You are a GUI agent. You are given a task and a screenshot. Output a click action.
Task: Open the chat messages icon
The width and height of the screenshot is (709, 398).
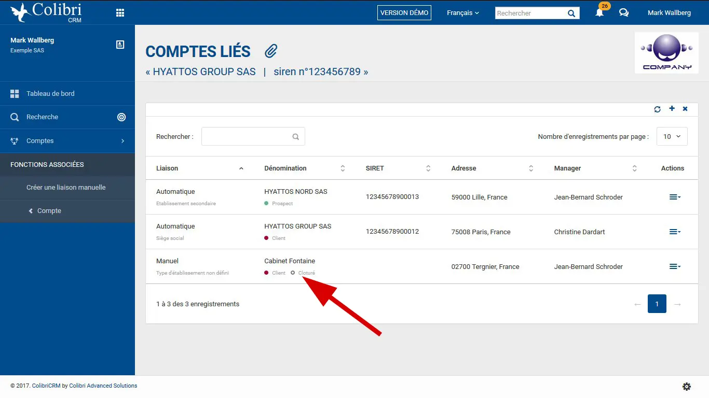(624, 13)
